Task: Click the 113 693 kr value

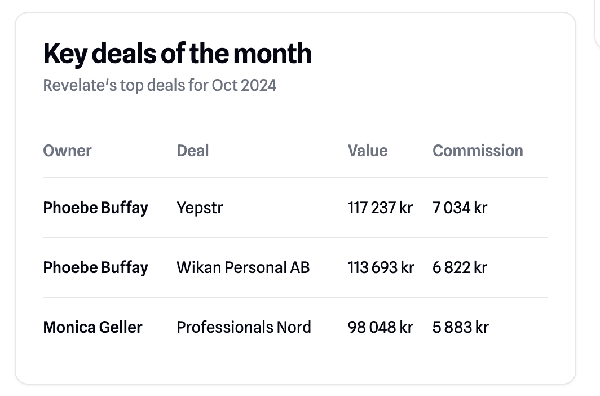Action: point(381,267)
